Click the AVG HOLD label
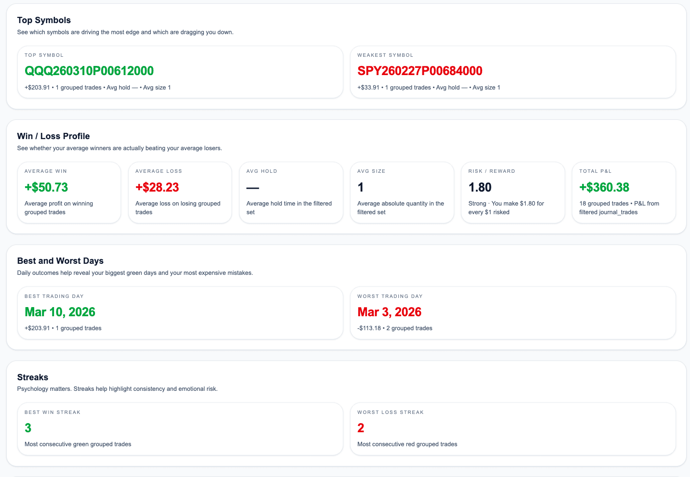The image size is (690, 477). pyautogui.click(x=262, y=171)
